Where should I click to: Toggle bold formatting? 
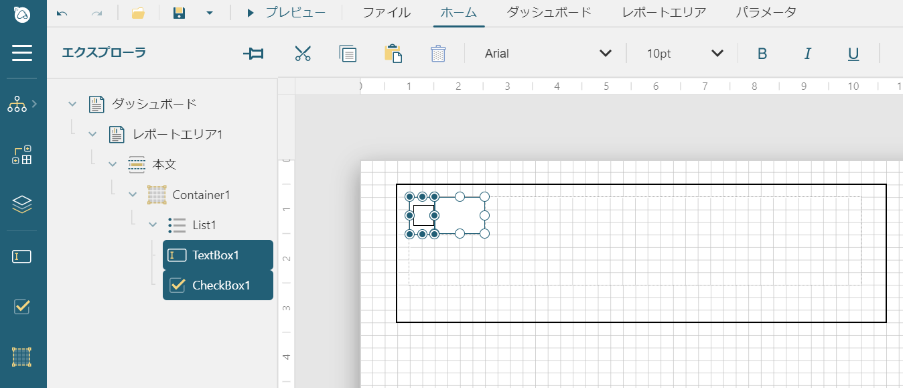pyautogui.click(x=762, y=54)
